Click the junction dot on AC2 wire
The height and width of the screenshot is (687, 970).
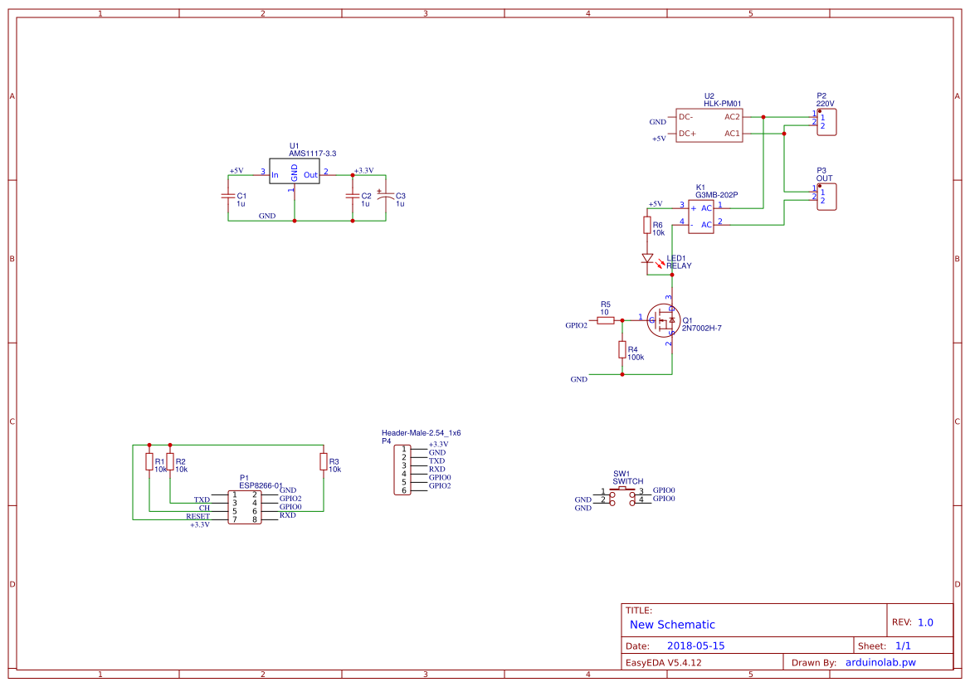click(x=762, y=117)
